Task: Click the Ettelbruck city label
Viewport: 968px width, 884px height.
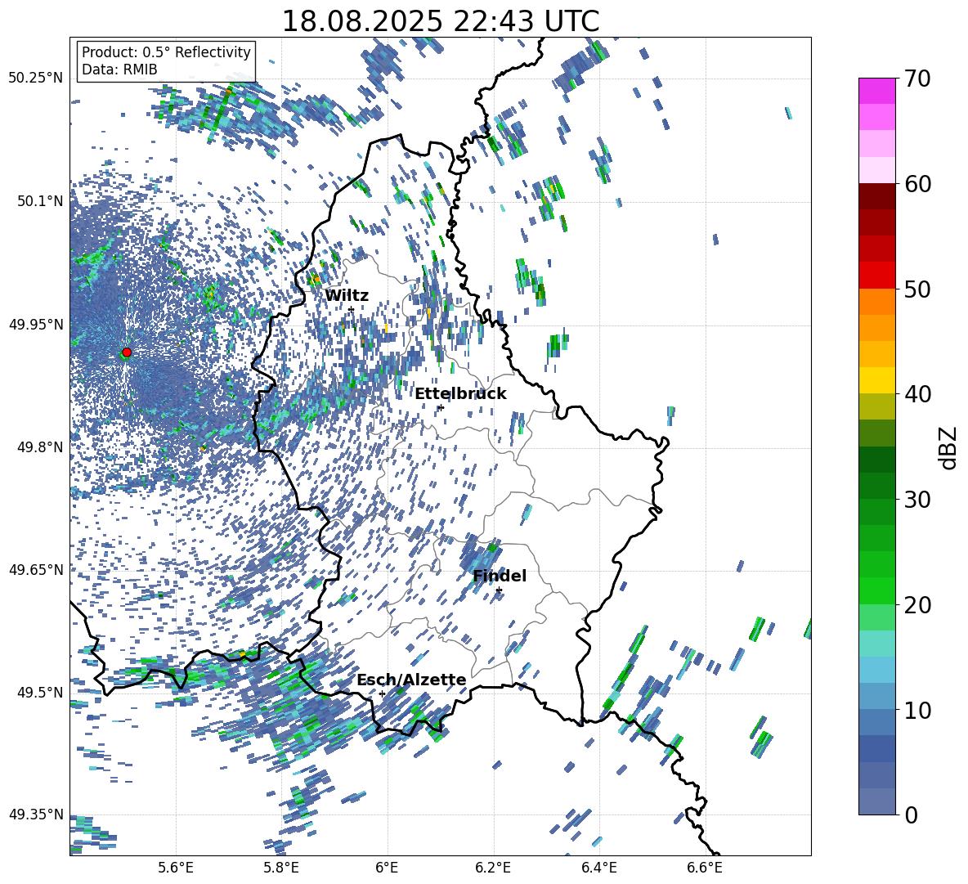Action: coord(460,394)
